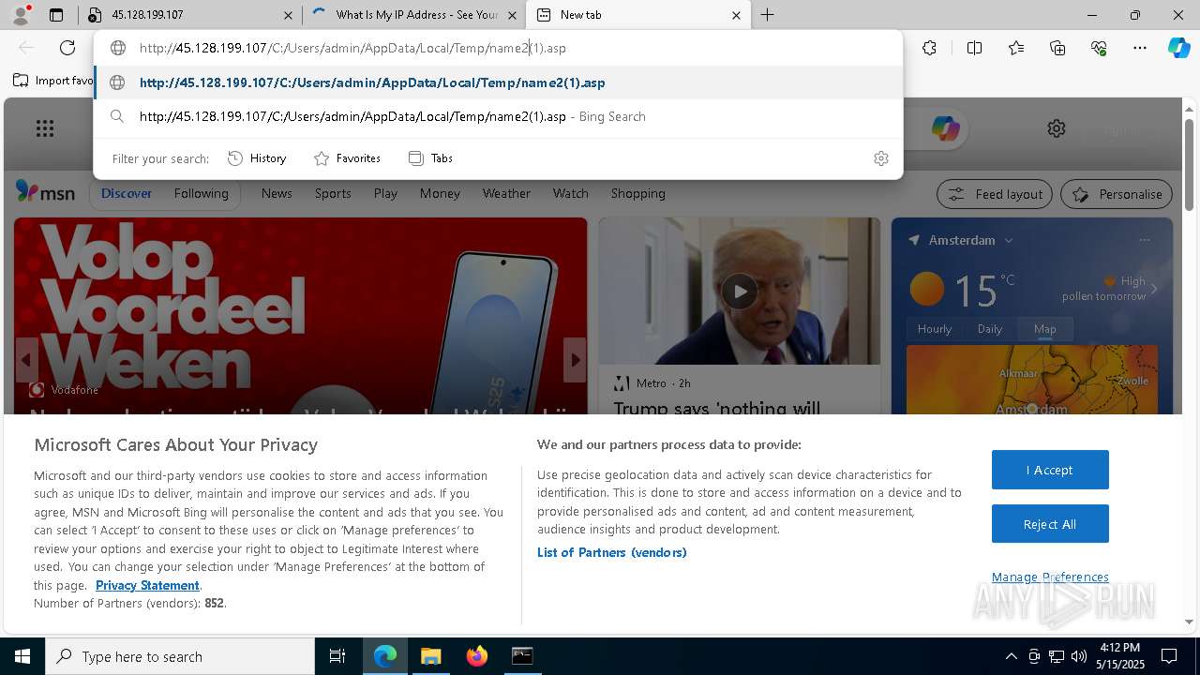The width and height of the screenshot is (1200, 675).
Task: Open the Extensions puzzle icon
Action: point(929,48)
